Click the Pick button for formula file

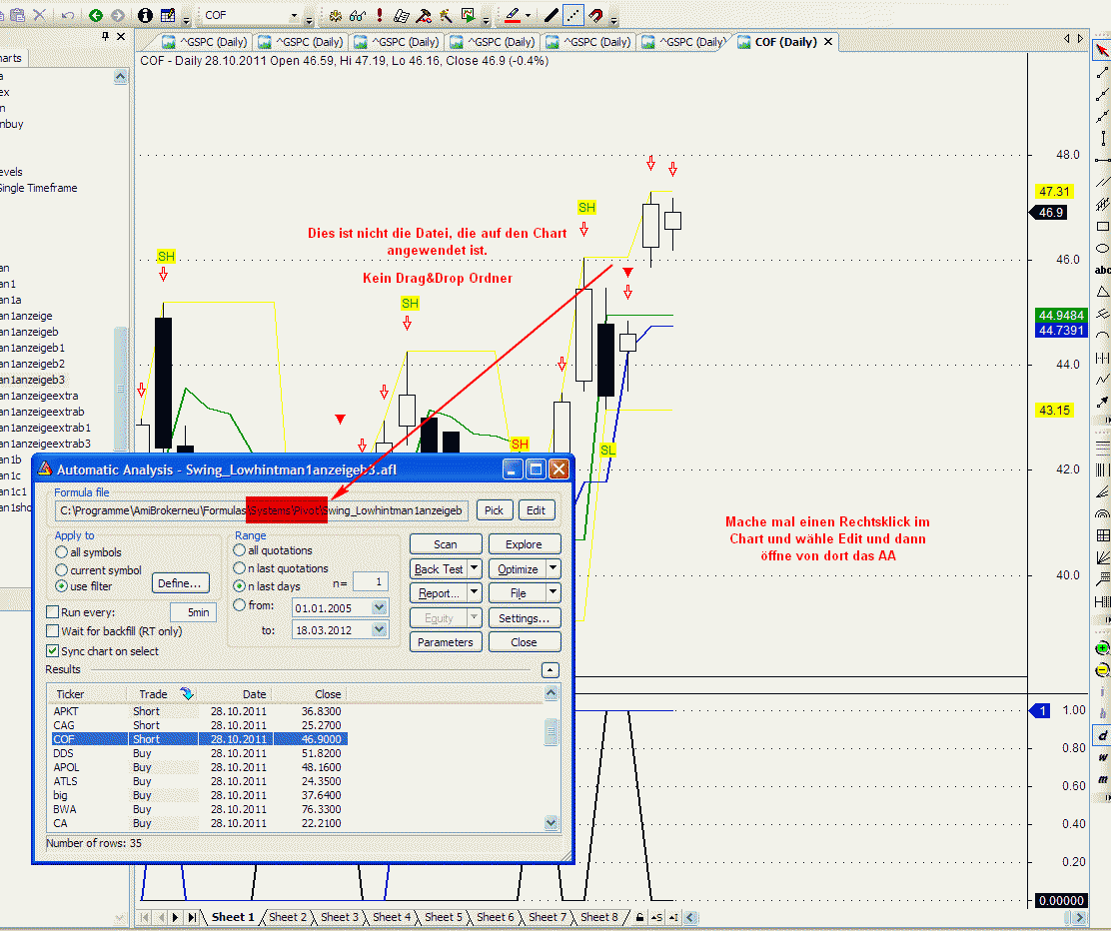pos(494,510)
